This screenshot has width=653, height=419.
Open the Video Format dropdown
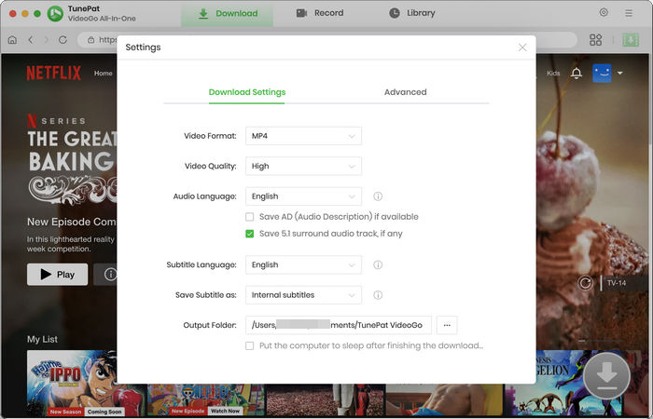click(303, 136)
